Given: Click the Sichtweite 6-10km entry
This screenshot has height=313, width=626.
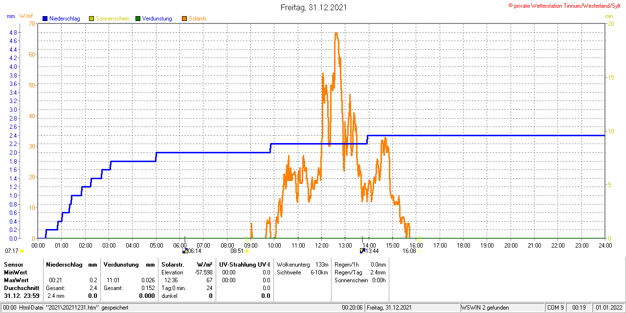Looking at the screenshot, I should point(302,272).
